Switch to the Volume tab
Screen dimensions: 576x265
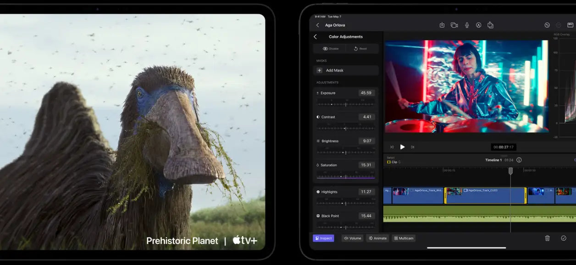(352, 238)
